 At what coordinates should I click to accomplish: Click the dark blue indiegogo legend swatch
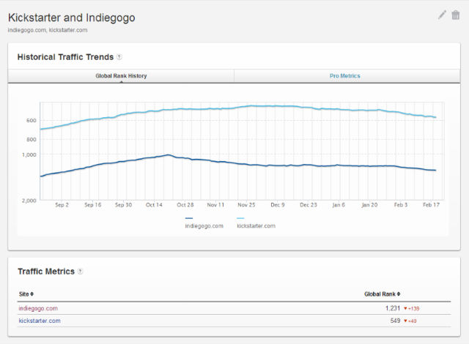tap(189, 218)
